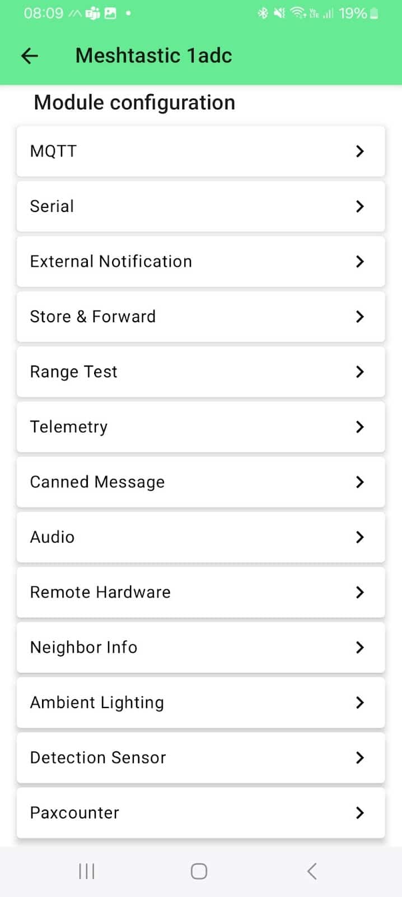Tap chevron icon on Audio row

(359, 537)
